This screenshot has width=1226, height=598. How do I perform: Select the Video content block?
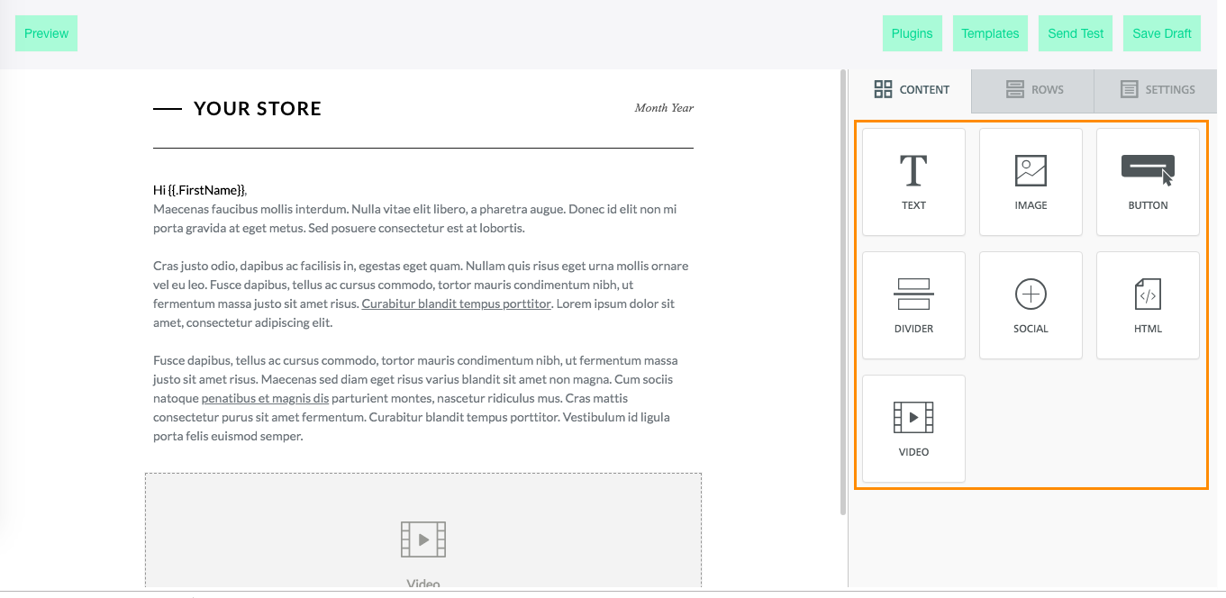coord(913,429)
